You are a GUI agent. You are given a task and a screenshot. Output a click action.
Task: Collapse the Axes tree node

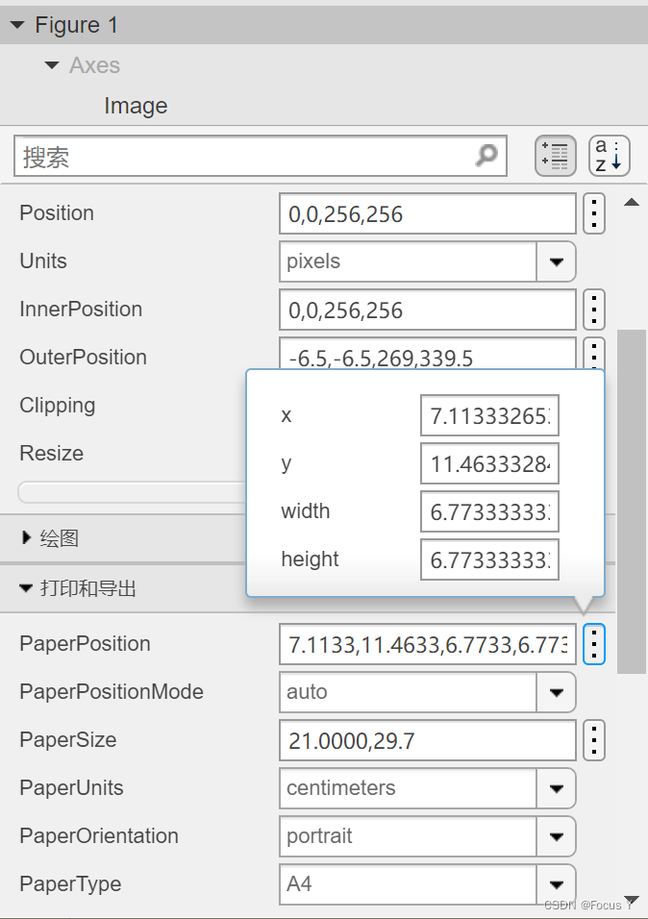pos(52,65)
